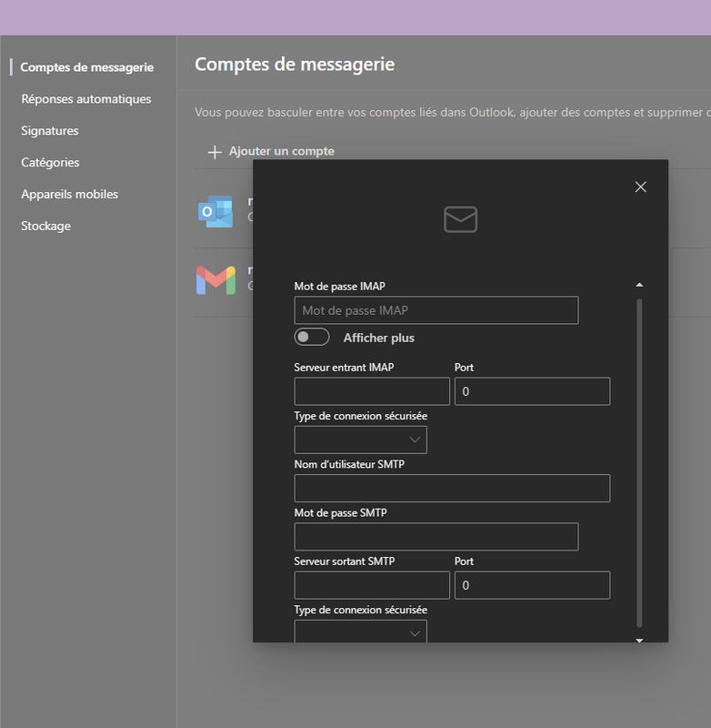711x728 pixels.
Task: Click the Serveur sortant SMTP label
Action: coord(345,561)
